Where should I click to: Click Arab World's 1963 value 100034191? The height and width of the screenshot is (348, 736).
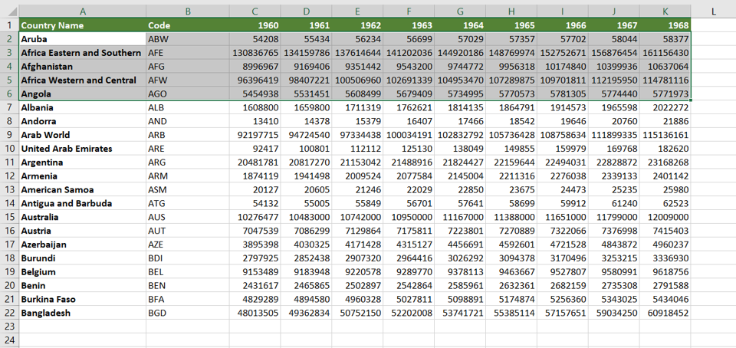(409, 135)
